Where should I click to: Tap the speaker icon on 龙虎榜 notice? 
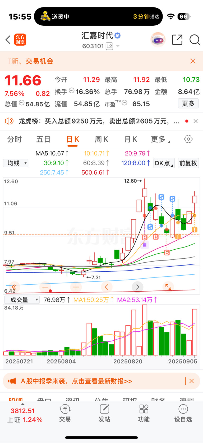point(9,121)
